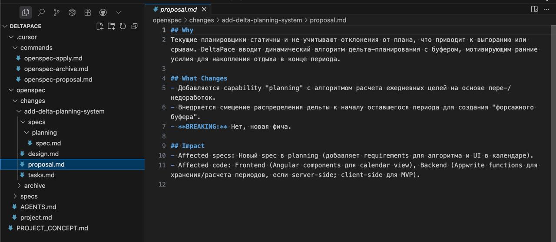The height and width of the screenshot is (242, 556).
Task: Place cursor on the '## Why' heading
Action: click(182, 30)
